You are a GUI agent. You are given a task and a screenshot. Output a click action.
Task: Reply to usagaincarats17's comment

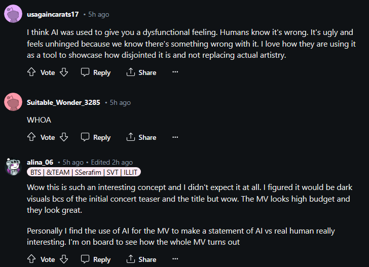(96, 72)
